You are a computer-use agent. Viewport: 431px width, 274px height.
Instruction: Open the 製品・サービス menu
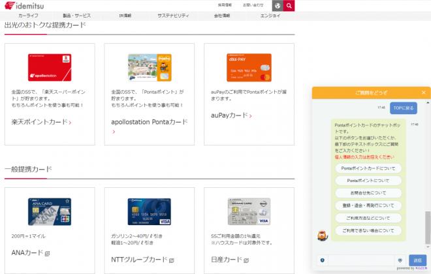tap(76, 16)
